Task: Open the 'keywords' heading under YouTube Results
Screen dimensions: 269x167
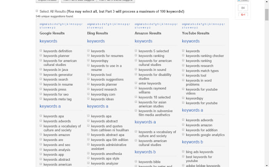Action: pyautogui.click(x=191, y=41)
